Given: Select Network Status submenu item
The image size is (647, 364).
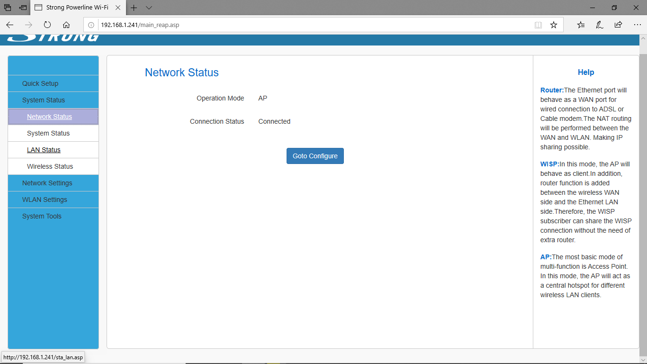Looking at the screenshot, I should coord(54,117).
